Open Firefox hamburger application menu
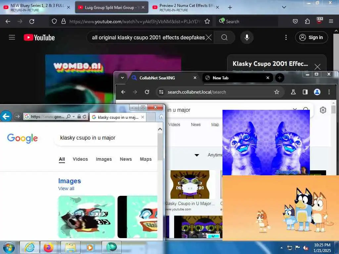Screen dimensions: 339x254 pos(331,21)
